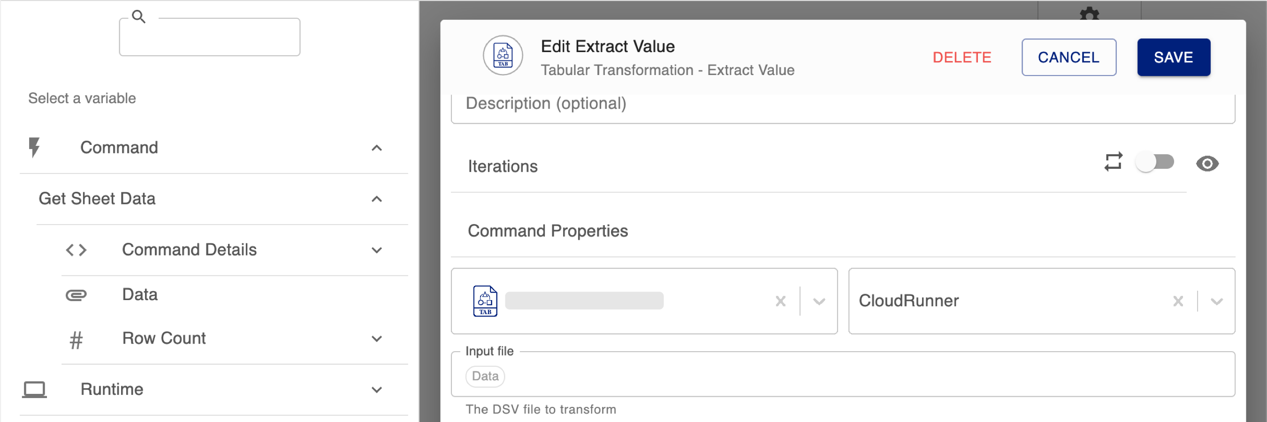This screenshot has width=1267, height=422.
Task: Expand the Row Count variable
Action: point(376,339)
